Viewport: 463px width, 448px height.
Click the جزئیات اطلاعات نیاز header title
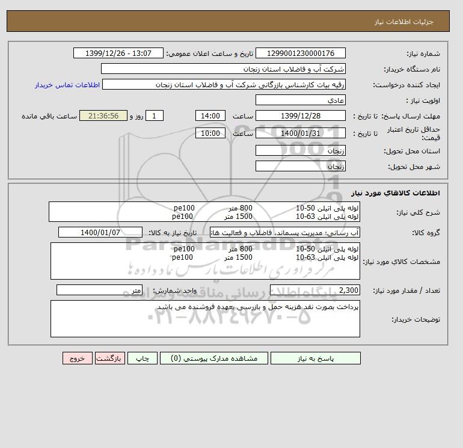tap(403, 22)
